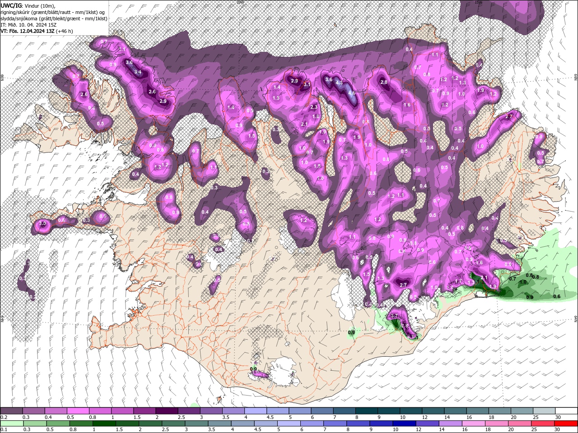Click the pale lavender-blue swatch labeled 4 in the snow scale
578x433 pixels.
pyautogui.click(x=256, y=411)
